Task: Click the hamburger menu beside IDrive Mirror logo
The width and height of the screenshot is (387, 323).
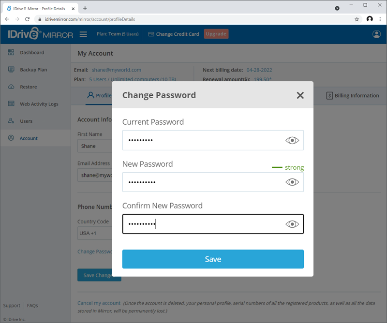Action: 83,34
